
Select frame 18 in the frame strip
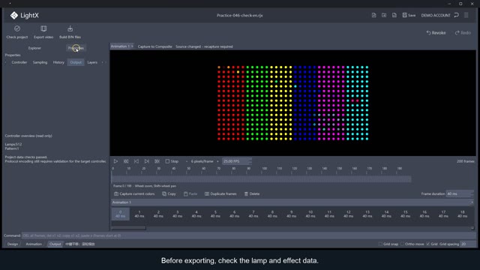tap(462, 214)
